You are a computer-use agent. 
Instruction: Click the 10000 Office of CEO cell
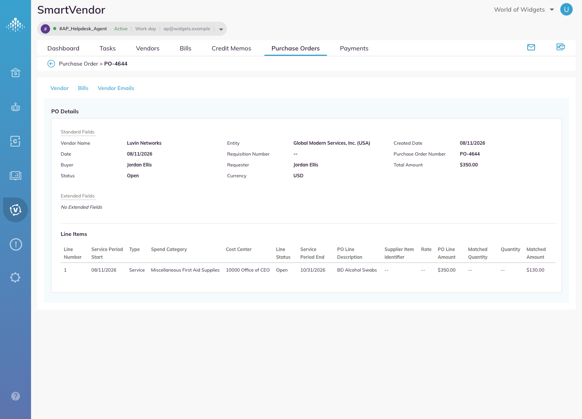(248, 270)
